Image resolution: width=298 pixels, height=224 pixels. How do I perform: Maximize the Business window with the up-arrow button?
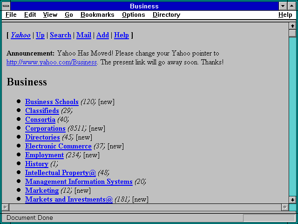click(x=292, y=6)
